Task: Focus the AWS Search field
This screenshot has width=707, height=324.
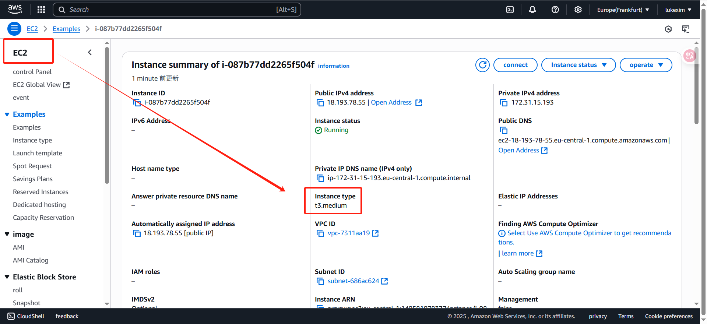Action: (x=177, y=10)
